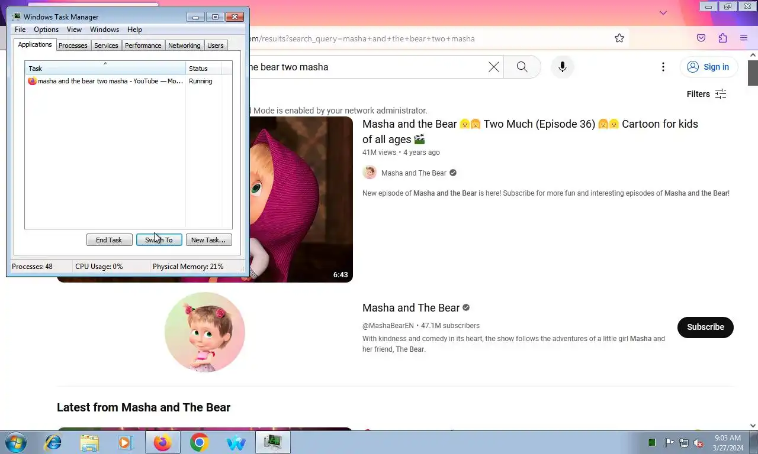Switch to the Networking tab
The width and height of the screenshot is (758, 454).
coord(184,46)
